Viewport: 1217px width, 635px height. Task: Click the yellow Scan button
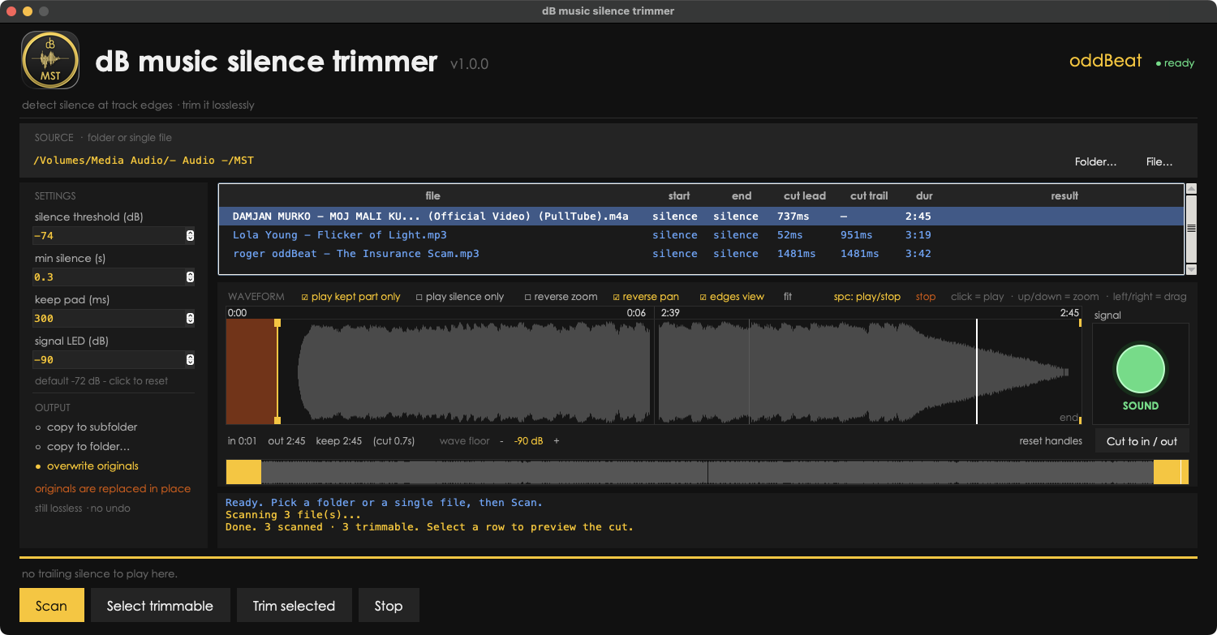point(52,606)
